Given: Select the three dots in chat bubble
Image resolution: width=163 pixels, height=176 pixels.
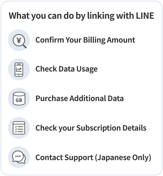Looking at the screenshot, I should tap(18, 156).
